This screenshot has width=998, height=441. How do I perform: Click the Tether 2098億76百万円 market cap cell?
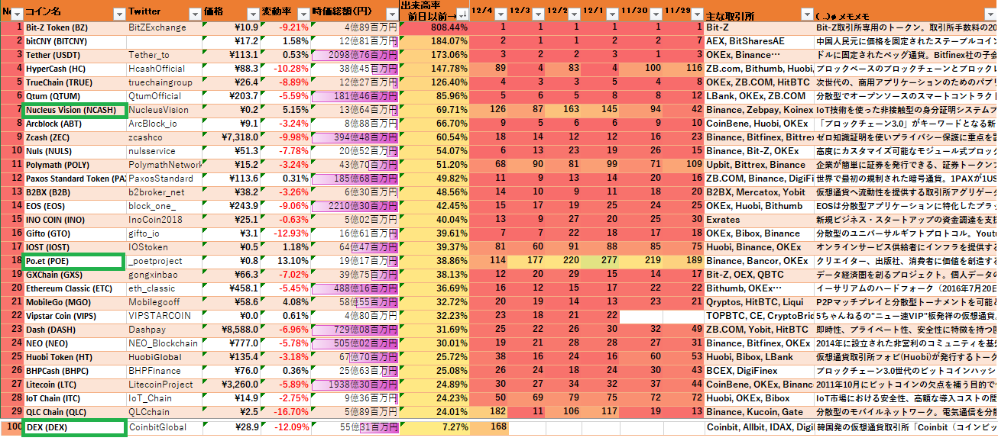click(x=355, y=55)
